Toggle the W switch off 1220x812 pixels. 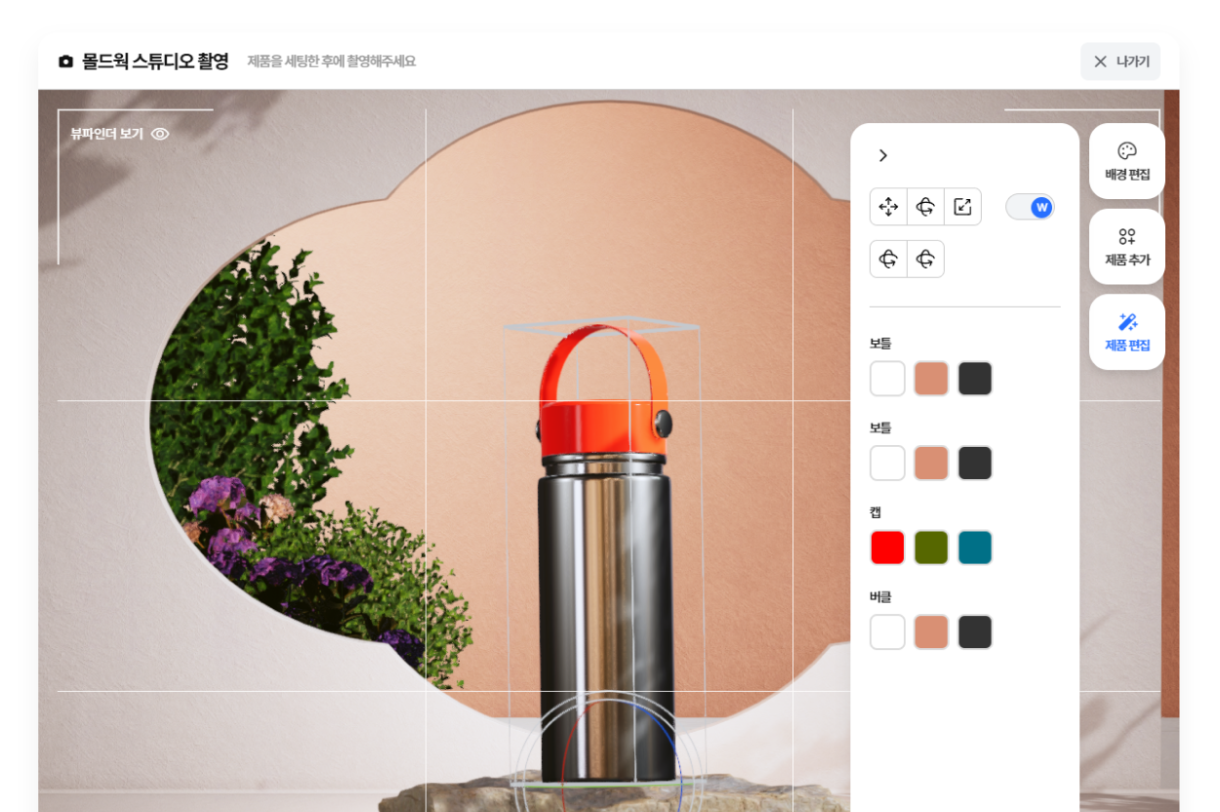click(1031, 207)
